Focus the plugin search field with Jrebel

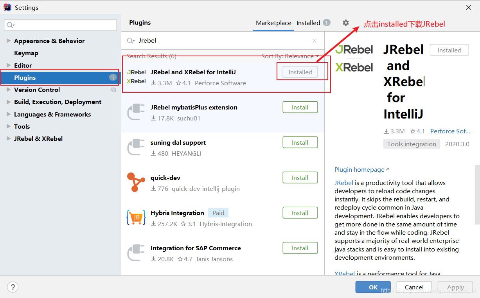[223, 41]
